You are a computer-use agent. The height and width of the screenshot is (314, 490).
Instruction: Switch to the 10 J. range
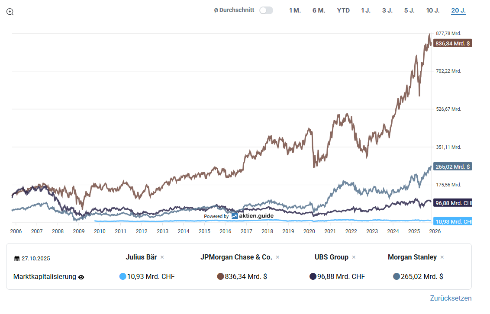pyautogui.click(x=433, y=10)
